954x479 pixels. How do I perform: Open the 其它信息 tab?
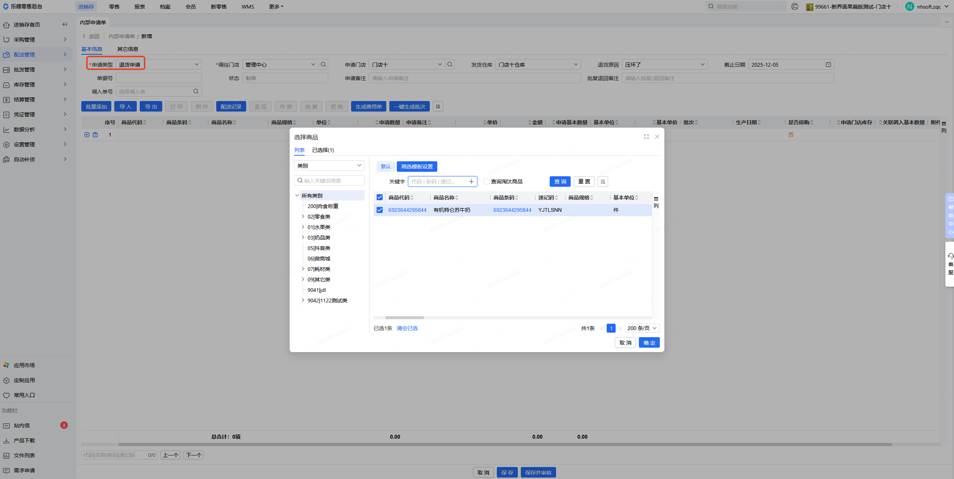[127, 49]
